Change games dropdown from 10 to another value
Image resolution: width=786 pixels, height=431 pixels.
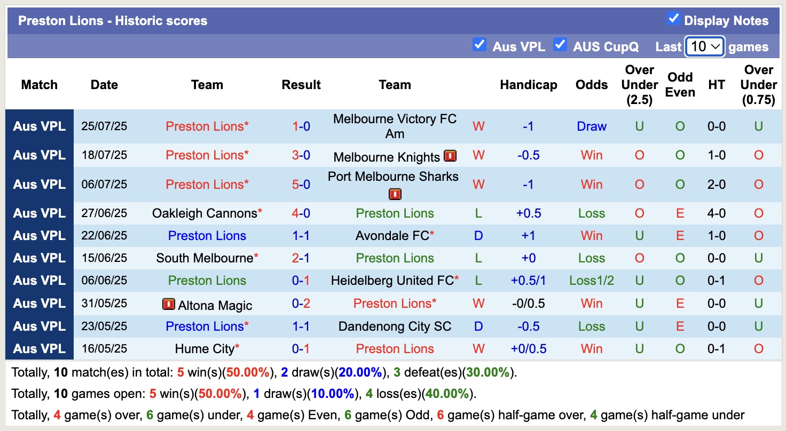click(704, 46)
